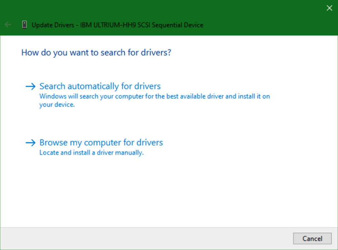Click 'Locate and install a driver manually' text

(x=91, y=153)
